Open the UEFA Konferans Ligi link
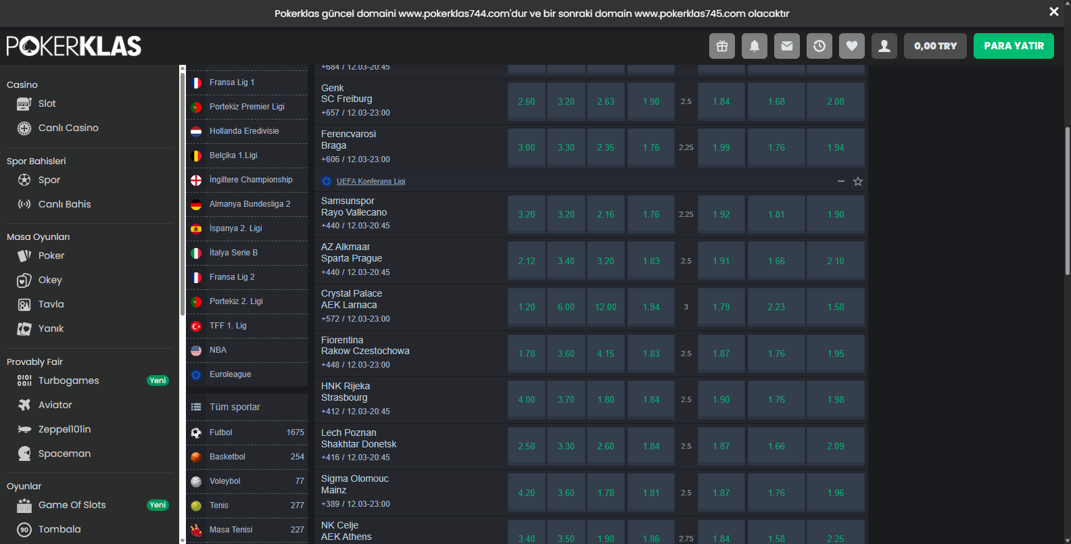The image size is (1071, 544). coord(371,181)
